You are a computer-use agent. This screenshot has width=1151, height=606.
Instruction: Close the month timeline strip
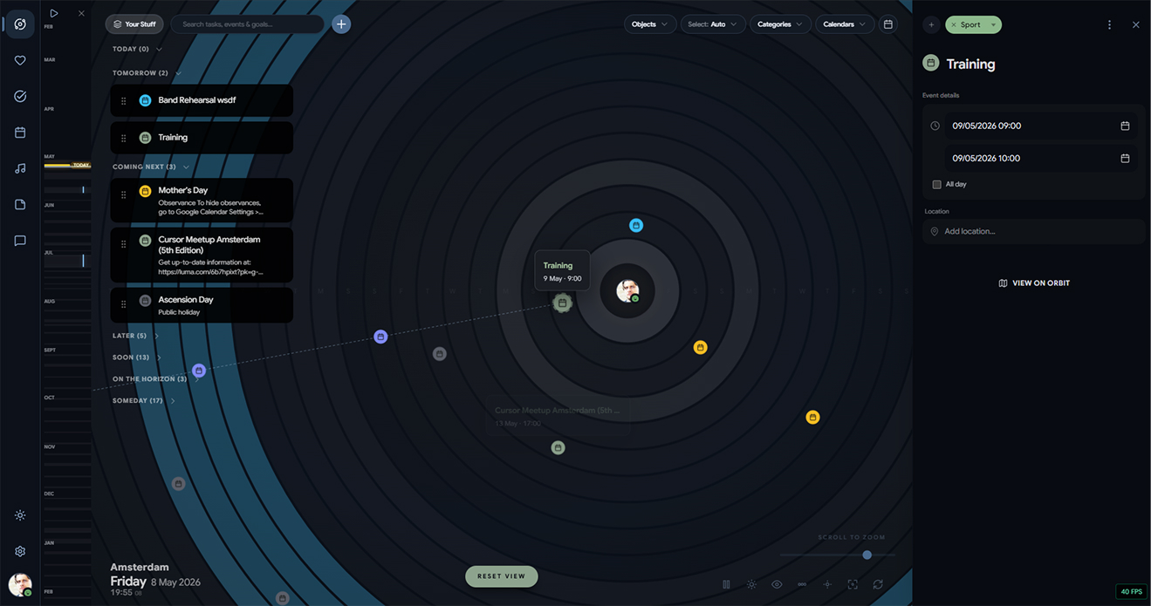pos(81,13)
